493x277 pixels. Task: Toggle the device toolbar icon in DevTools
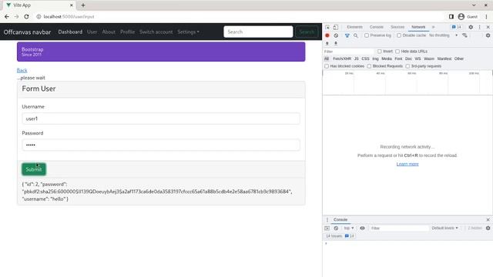pyautogui.click(x=336, y=27)
